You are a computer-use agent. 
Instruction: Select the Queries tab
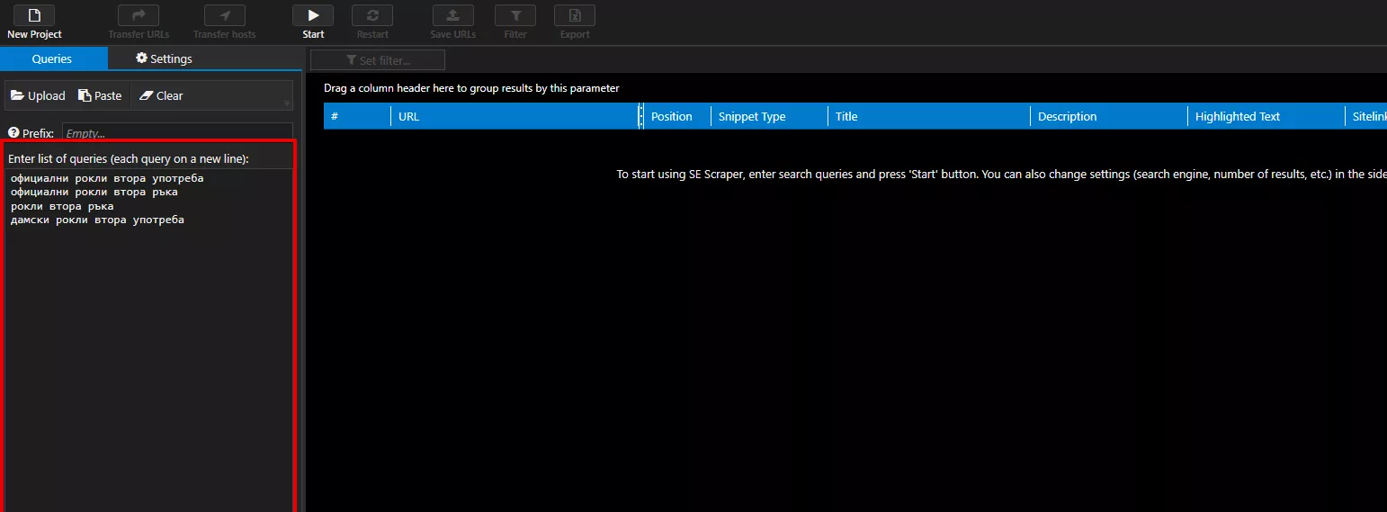point(52,58)
